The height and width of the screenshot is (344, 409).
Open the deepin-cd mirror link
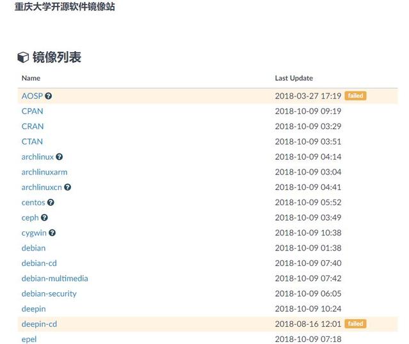[39, 324]
